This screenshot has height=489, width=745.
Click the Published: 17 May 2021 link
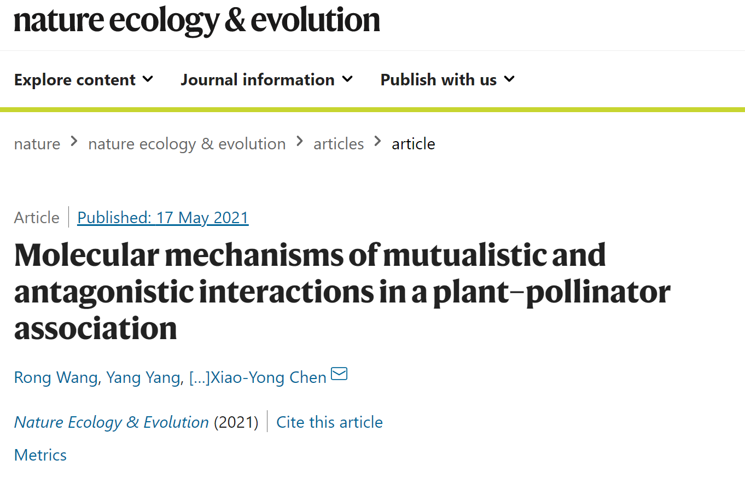click(x=163, y=218)
